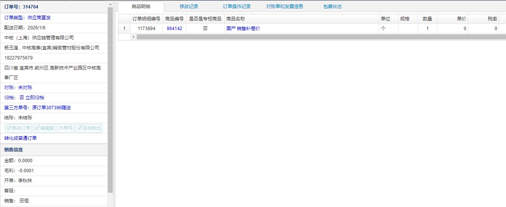Viewport: 506px width, 207px height.
Task: Click the 订单明细编号 column header
Action: [146, 19]
